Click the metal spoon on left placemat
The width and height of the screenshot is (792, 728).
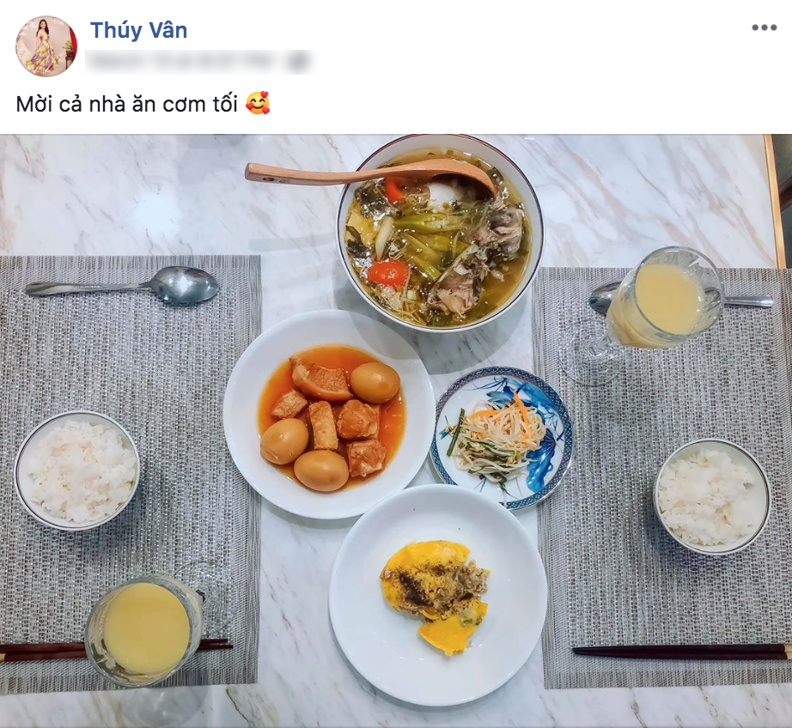123,285
